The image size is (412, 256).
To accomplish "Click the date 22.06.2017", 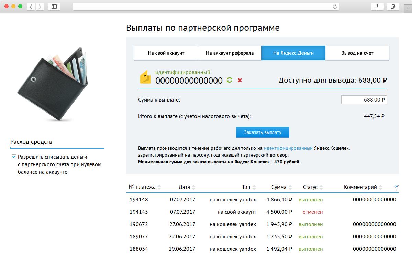I will pyautogui.click(x=182, y=236).
